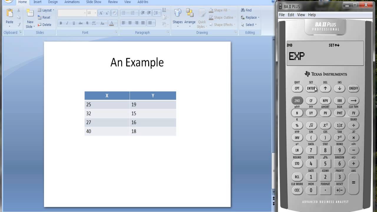Click the PV calculator key

pyautogui.click(x=325, y=113)
